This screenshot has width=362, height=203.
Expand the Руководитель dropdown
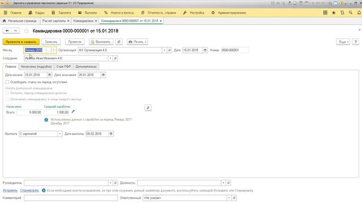coord(110,183)
